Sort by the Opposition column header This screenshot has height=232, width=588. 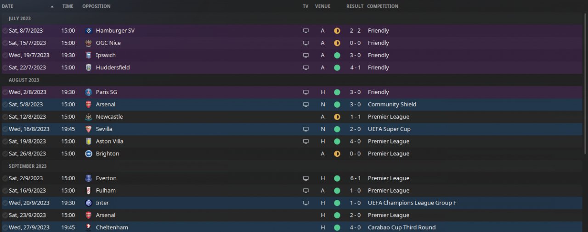(96, 6)
